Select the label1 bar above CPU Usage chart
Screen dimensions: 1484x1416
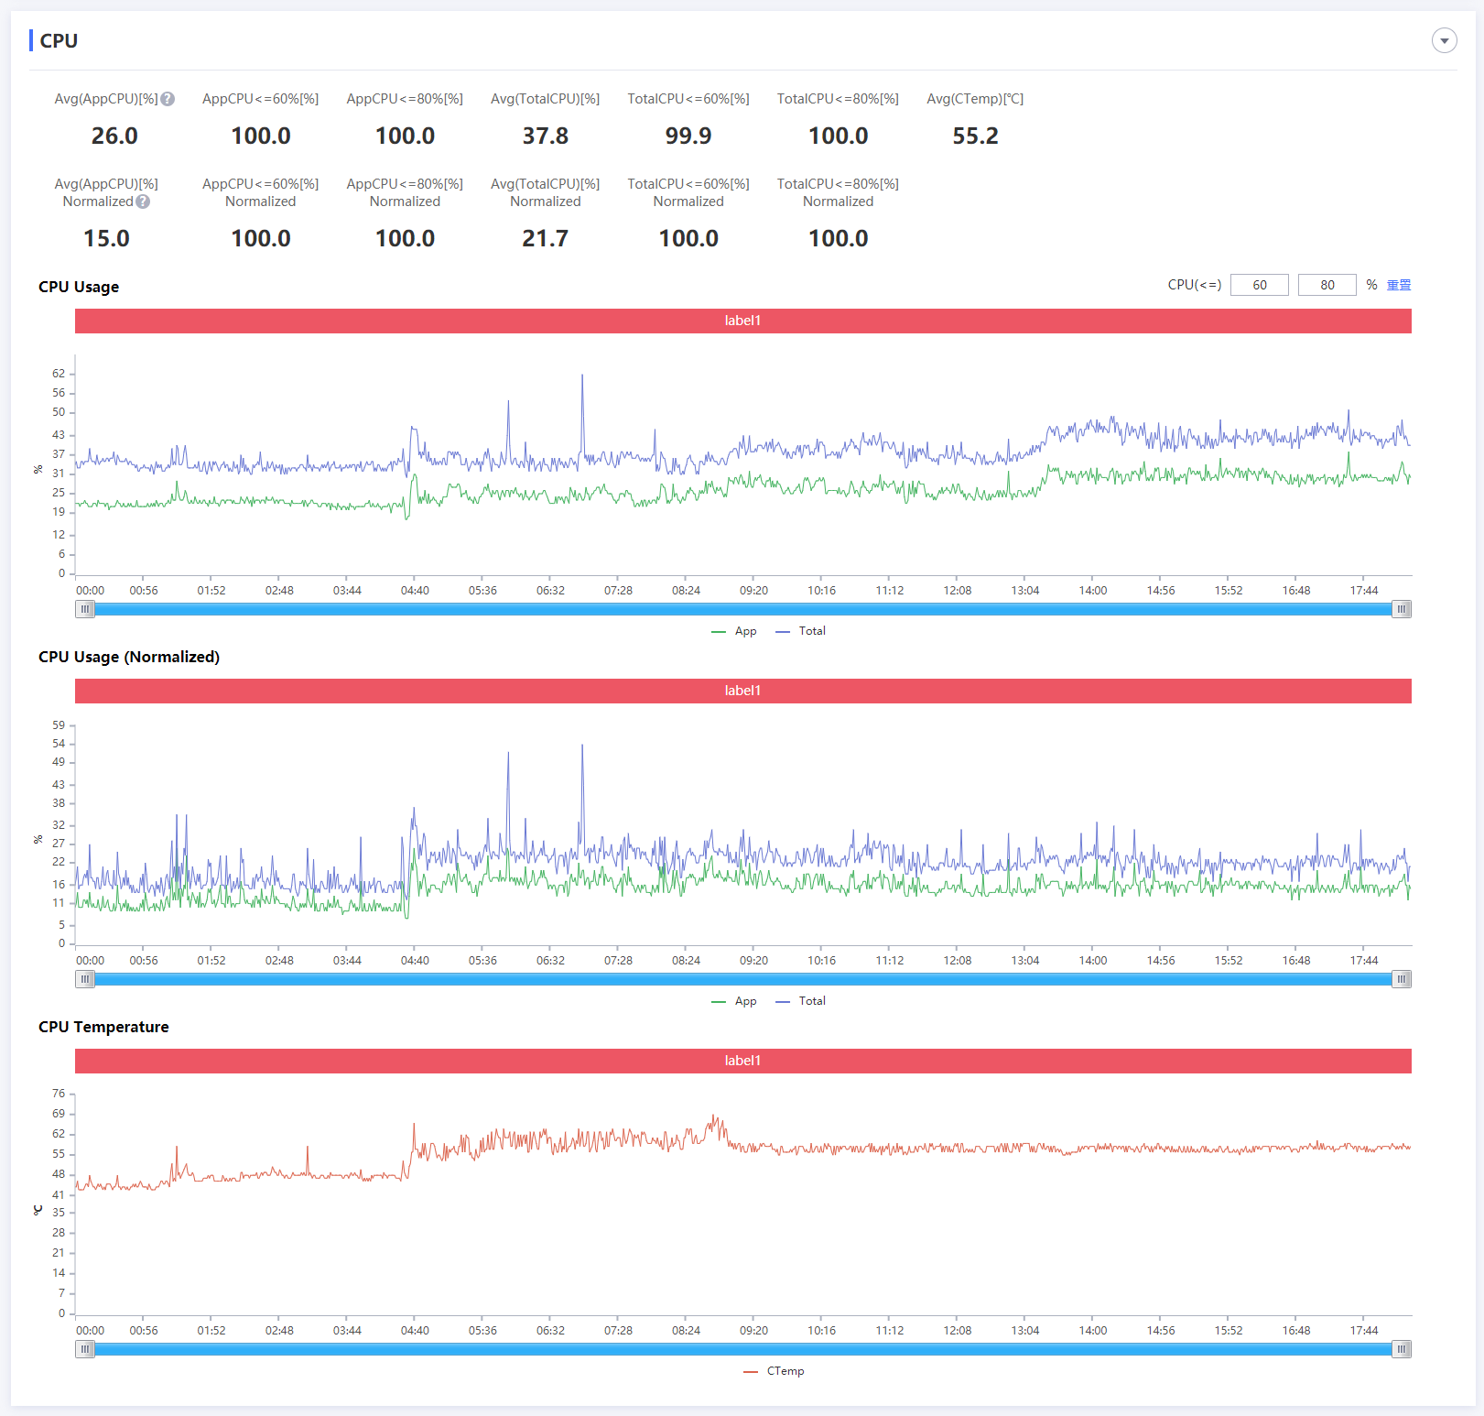742,321
